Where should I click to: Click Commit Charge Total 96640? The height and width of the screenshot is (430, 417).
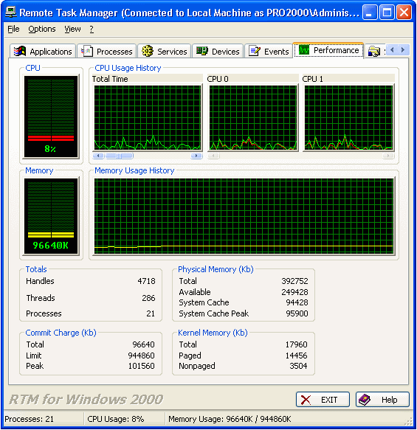[143, 344]
